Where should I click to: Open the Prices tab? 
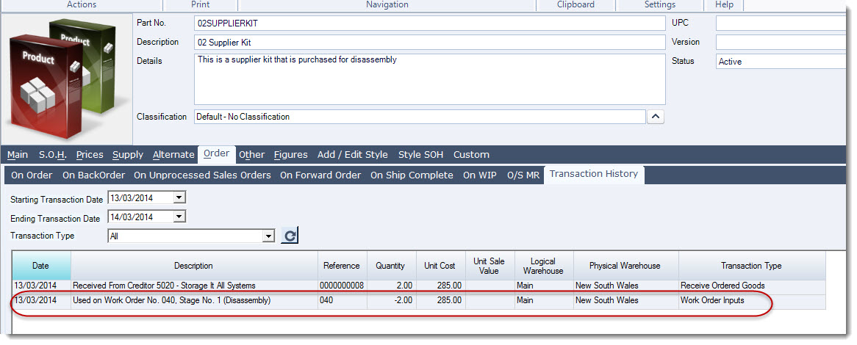(x=90, y=154)
